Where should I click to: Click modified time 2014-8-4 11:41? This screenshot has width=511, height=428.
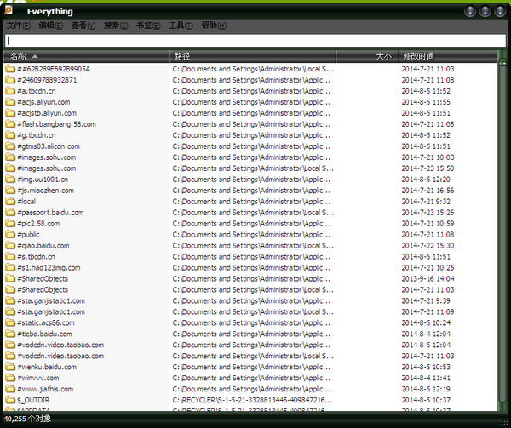pyautogui.click(x=426, y=378)
